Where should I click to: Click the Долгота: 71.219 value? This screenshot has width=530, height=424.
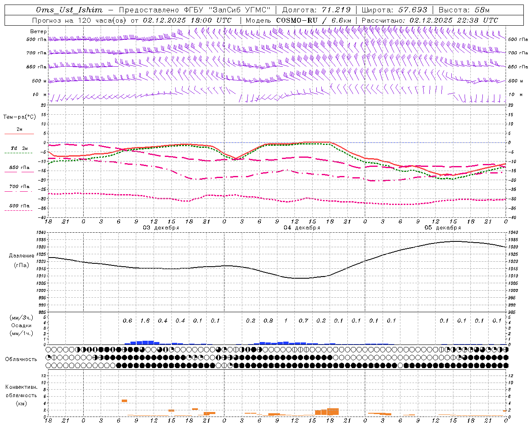316,10
